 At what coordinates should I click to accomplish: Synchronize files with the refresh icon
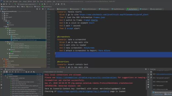click(x=6, y=4)
